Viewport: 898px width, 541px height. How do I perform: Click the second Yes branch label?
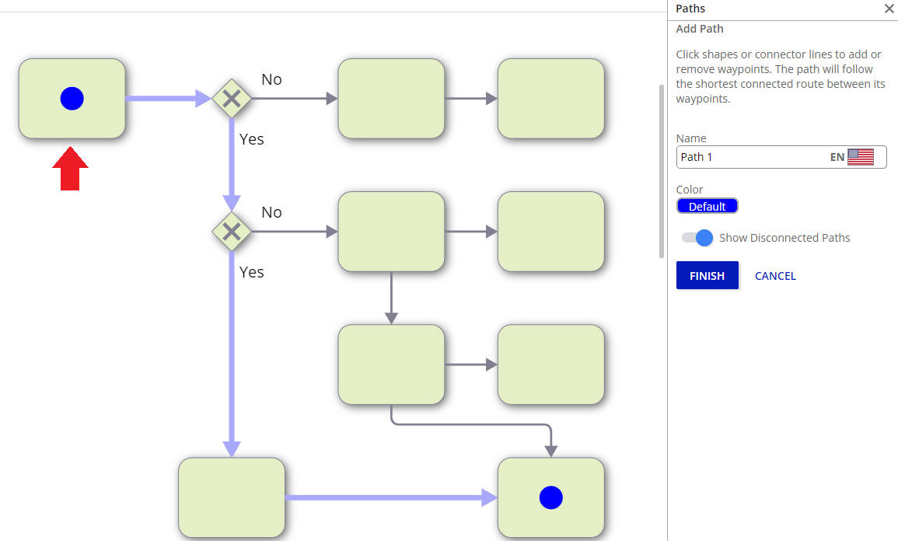(x=251, y=272)
